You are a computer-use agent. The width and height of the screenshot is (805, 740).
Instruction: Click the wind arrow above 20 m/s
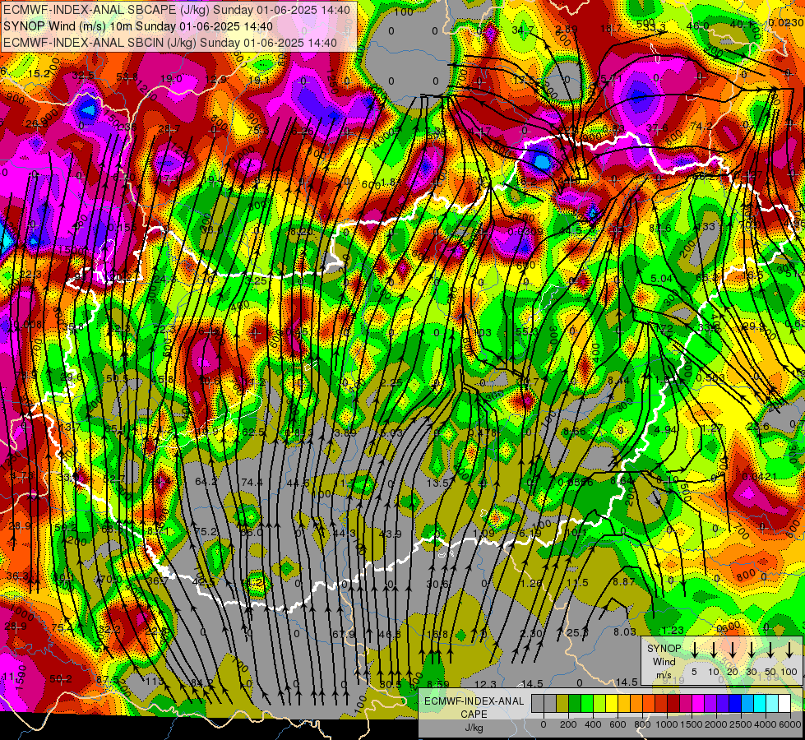click(733, 650)
